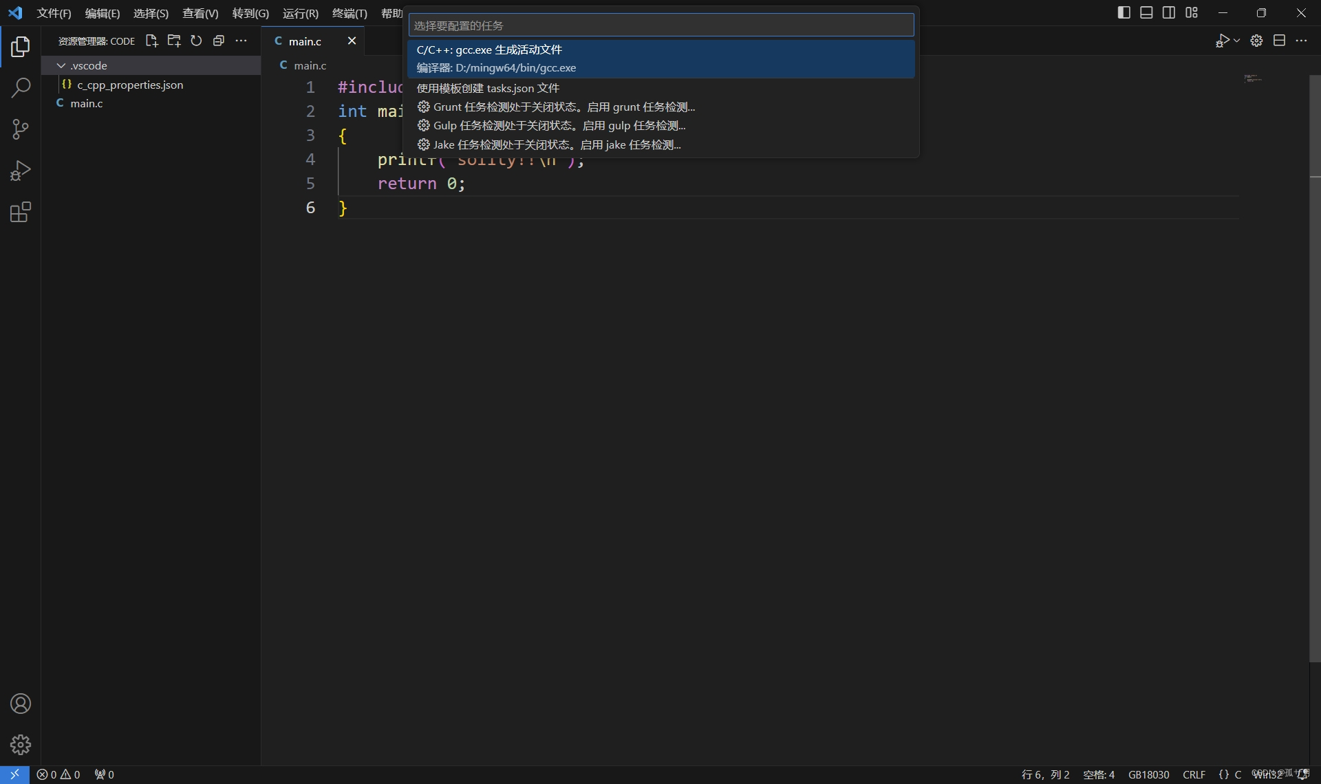Image resolution: width=1321 pixels, height=784 pixels.
Task: Click line number 5 in gutter
Action: coord(310,184)
